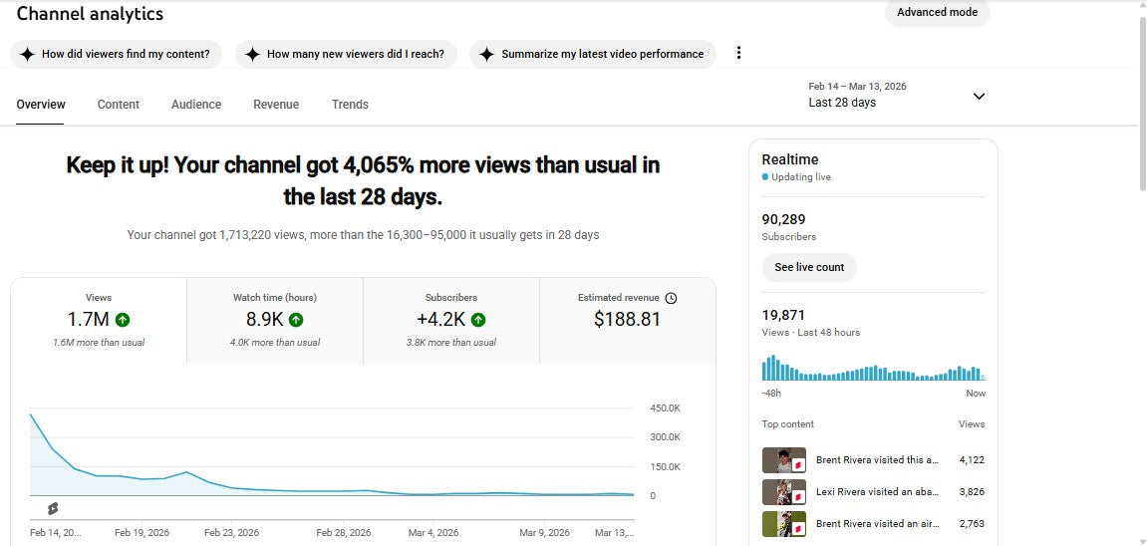Click the clock icon beside Estimated revenue
This screenshot has height=546, width=1147.
click(671, 298)
